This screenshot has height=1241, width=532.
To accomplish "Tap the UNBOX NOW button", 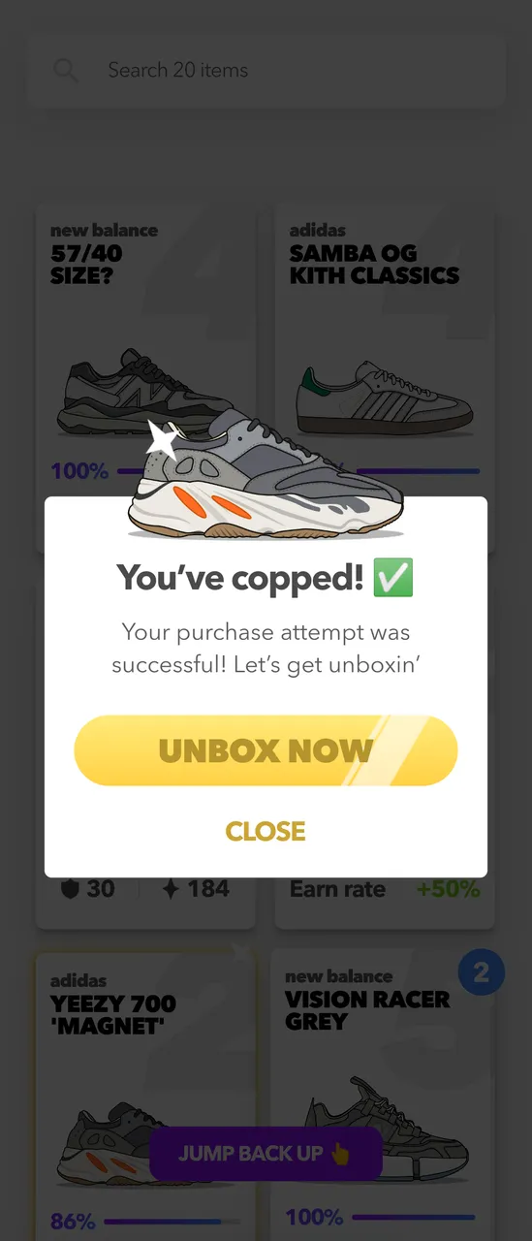I will pos(266,750).
